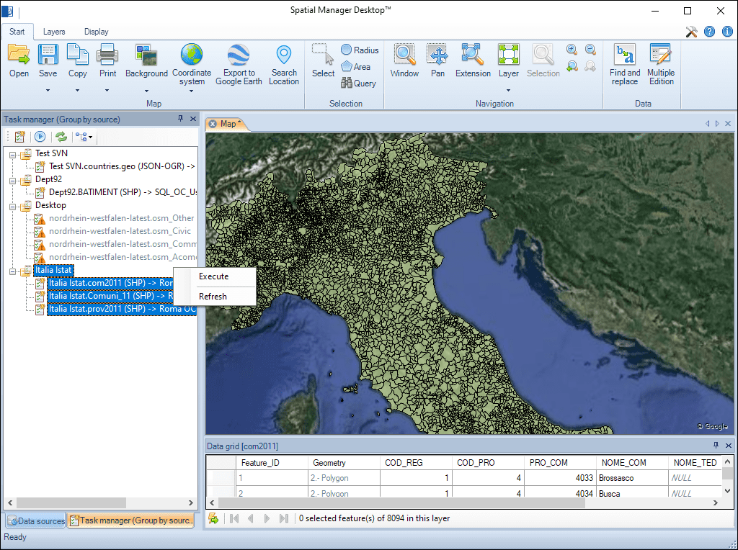Select Dept92.BATIMENT task item
Screen dimensions: 738x550
tap(123, 191)
